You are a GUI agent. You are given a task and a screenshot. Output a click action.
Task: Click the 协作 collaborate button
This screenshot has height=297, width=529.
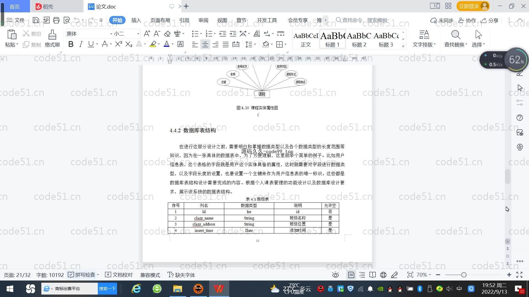(x=467, y=20)
